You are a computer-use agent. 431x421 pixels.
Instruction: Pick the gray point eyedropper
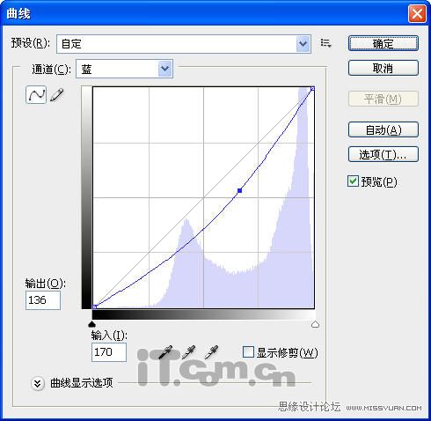(x=188, y=352)
